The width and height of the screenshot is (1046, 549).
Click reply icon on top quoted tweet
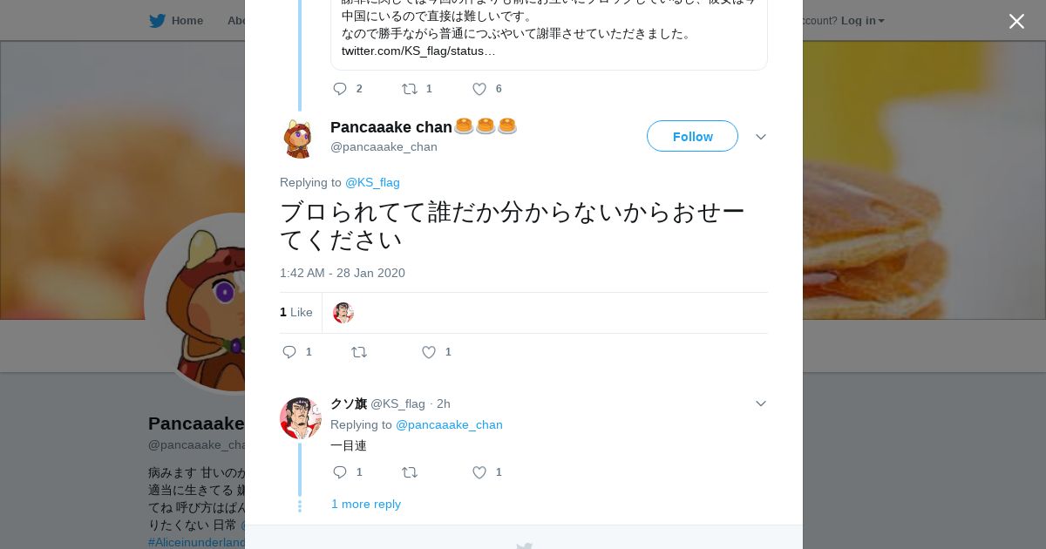click(341, 89)
